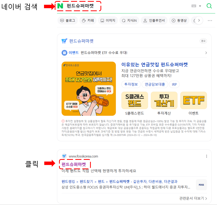The height and width of the screenshot is (205, 217).
Task: Open 이유있는 연금맛집 펀드슈퍼마켓 headline
Action: [x=154, y=64]
